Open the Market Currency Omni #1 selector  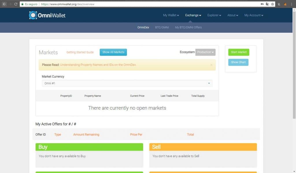click(x=127, y=83)
